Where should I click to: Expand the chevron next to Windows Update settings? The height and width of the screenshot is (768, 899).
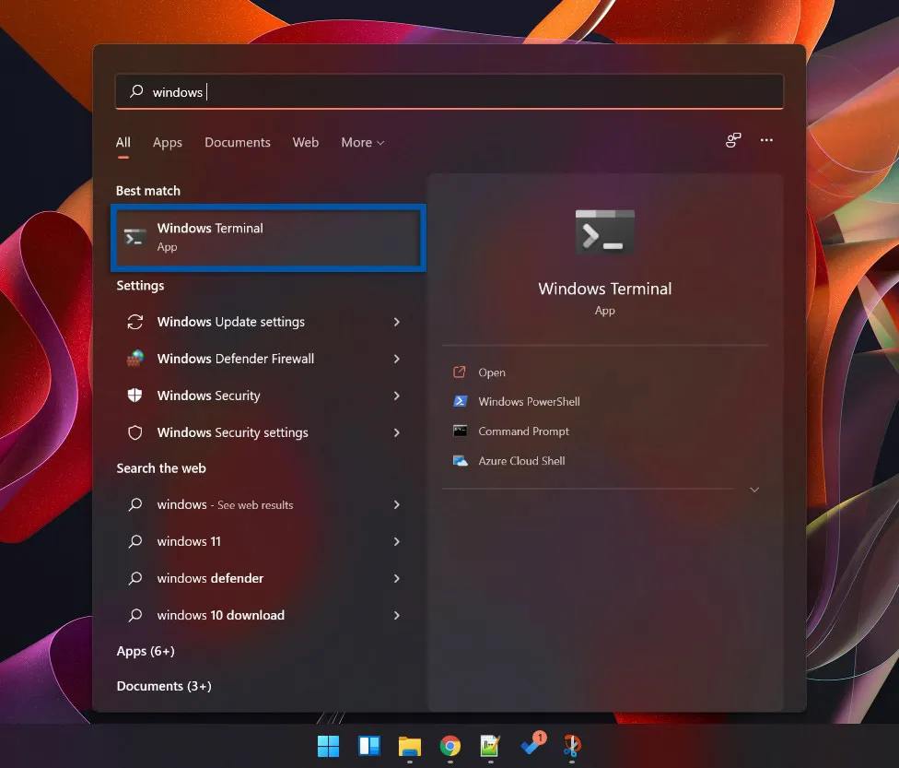coord(396,322)
